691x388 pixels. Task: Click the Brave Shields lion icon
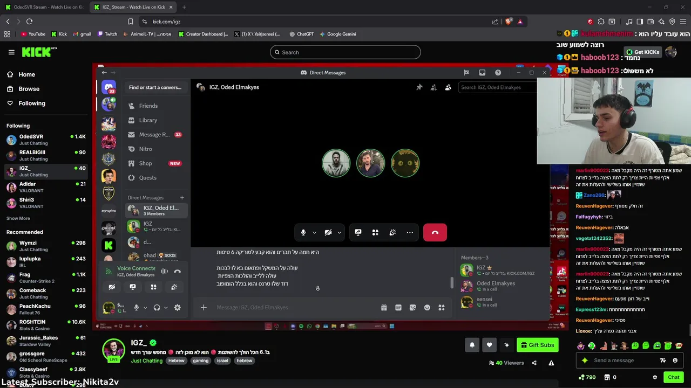tap(509, 22)
